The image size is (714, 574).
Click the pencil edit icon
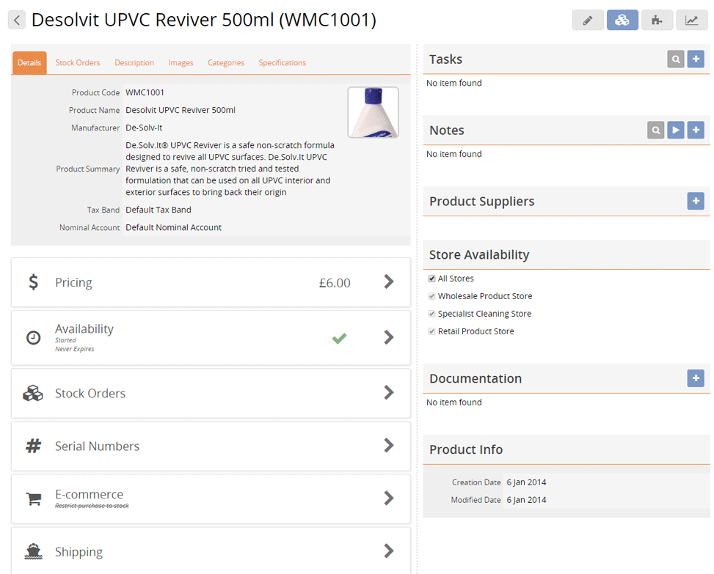[x=588, y=20]
